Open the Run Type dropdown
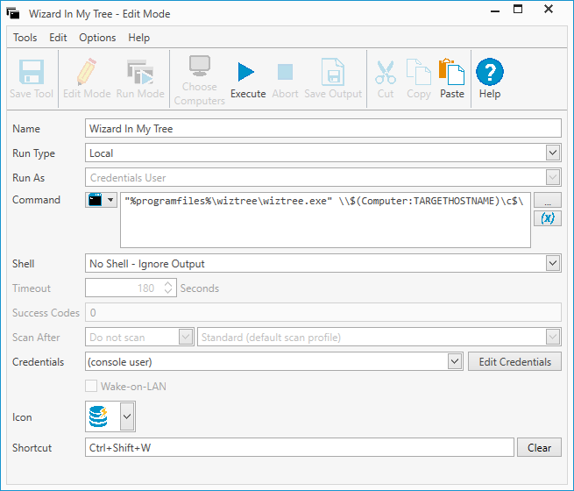 (x=553, y=153)
